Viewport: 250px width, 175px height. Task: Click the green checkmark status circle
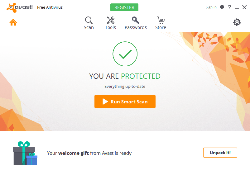point(125,54)
